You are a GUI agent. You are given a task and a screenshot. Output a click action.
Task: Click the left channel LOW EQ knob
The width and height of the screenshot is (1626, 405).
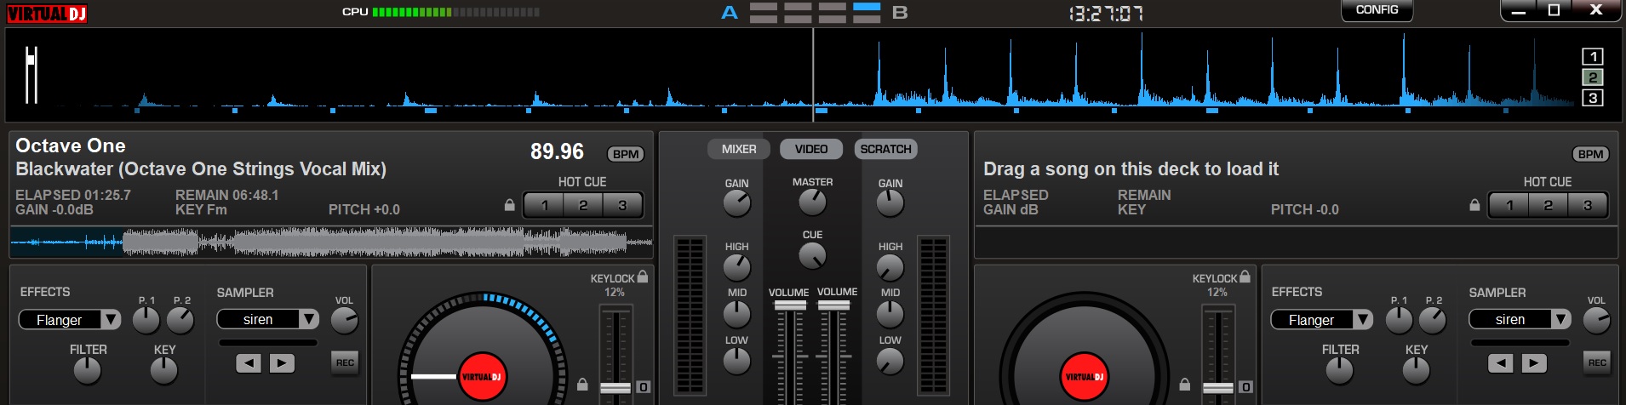736,361
